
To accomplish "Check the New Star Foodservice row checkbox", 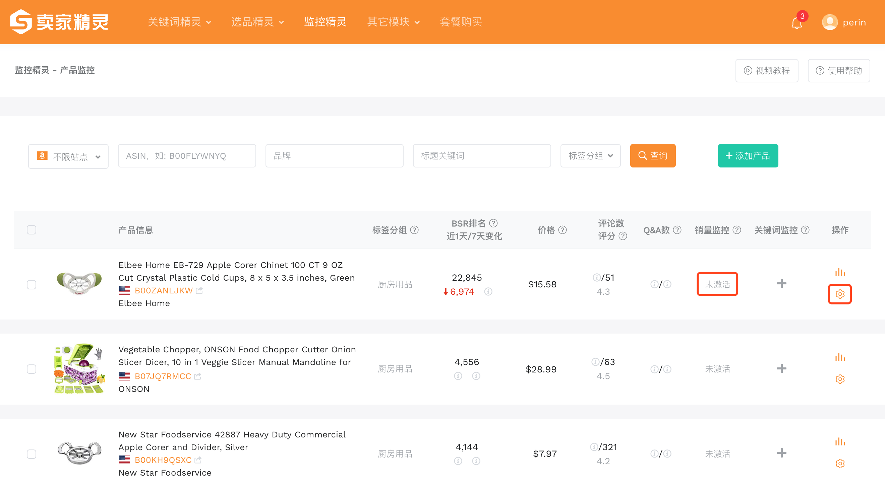I will pyautogui.click(x=32, y=455).
